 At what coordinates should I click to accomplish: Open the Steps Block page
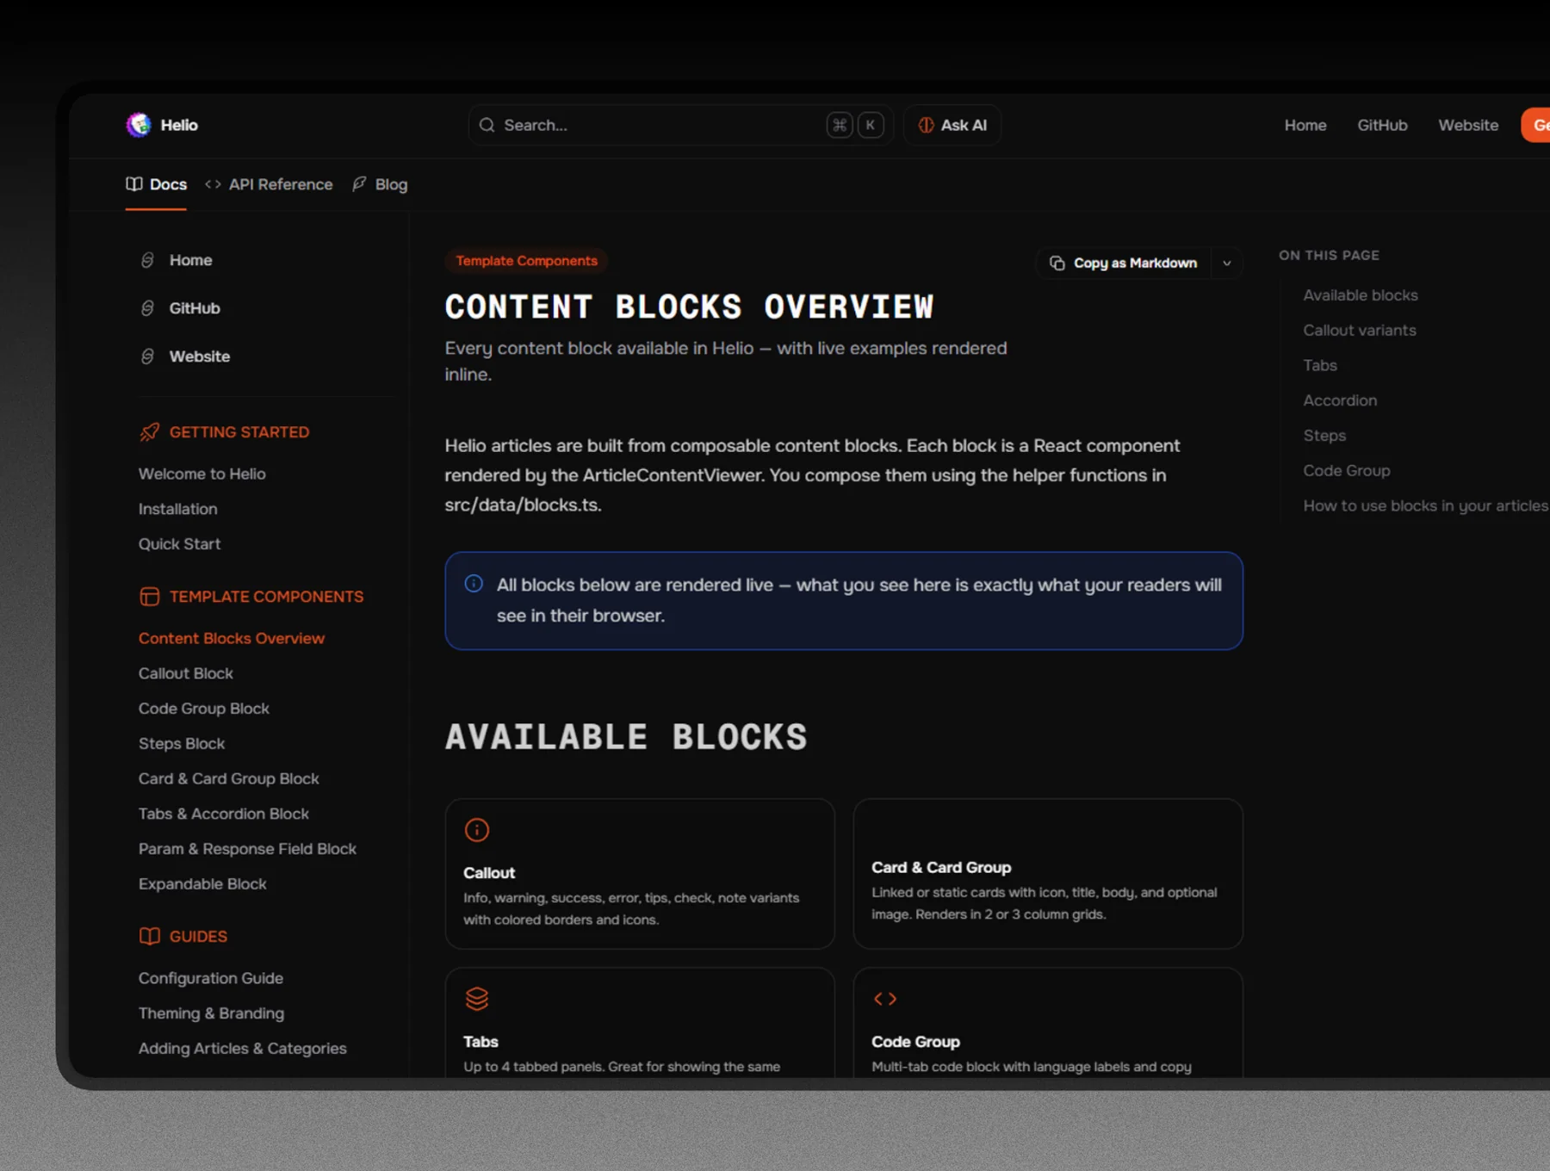(x=182, y=744)
